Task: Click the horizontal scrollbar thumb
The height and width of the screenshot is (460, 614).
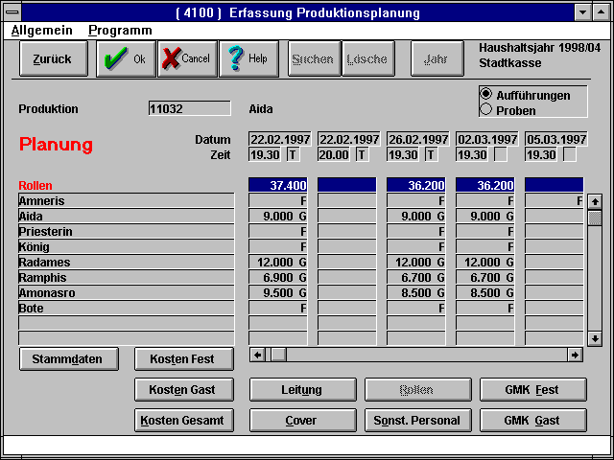Action: (x=278, y=355)
